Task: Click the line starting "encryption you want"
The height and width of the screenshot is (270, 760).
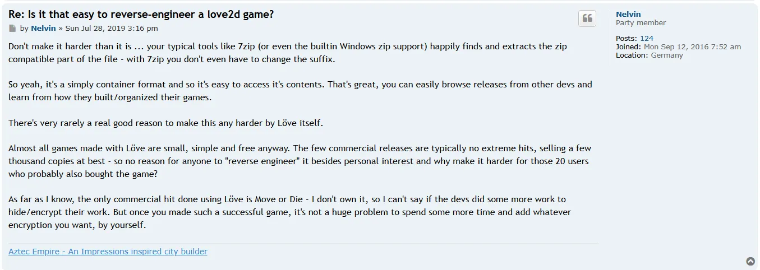Action: pyautogui.click(x=77, y=225)
